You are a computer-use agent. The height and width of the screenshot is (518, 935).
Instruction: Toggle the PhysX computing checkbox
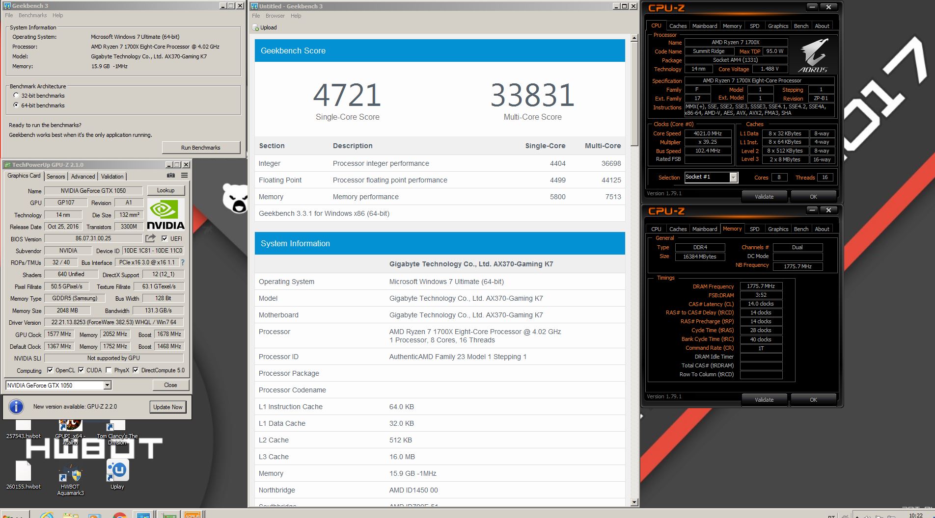click(x=109, y=370)
